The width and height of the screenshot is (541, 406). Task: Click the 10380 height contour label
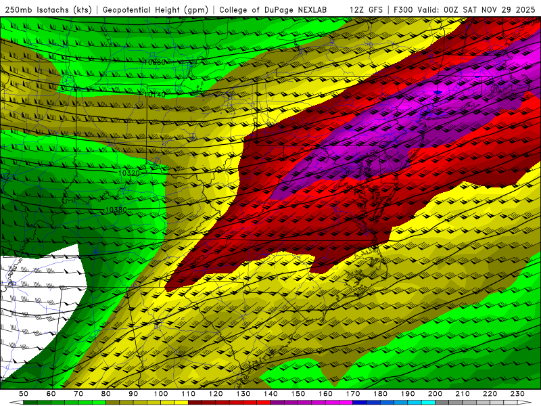(x=116, y=210)
